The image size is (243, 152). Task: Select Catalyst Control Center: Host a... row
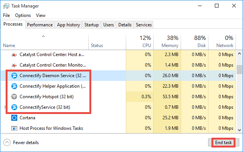(x=118, y=55)
